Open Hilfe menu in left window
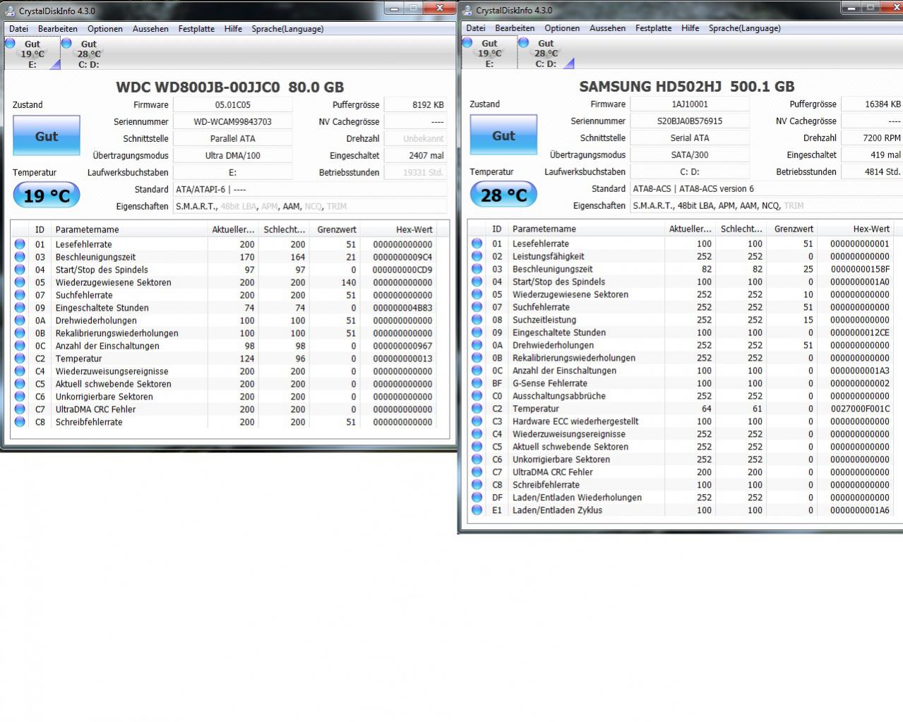Viewport: 903px width, 722px height. (x=233, y=29)
